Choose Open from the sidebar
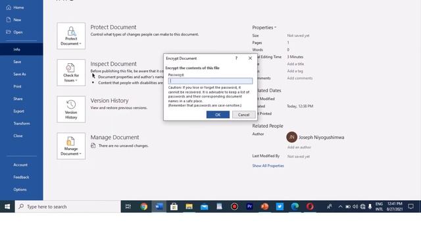The image size is (421, 237). pos(18,32)
